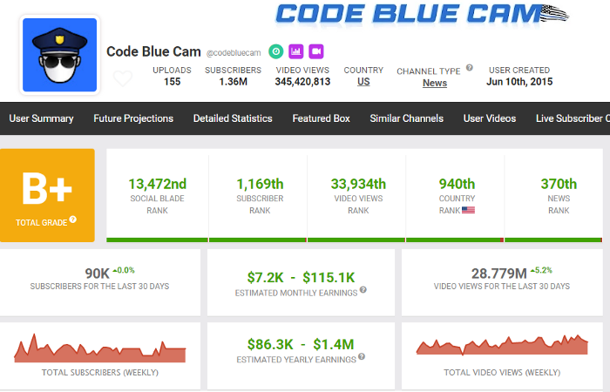Open the User Videos tab
The height and width of the screenshot is (392, 610).
point(490,118)
